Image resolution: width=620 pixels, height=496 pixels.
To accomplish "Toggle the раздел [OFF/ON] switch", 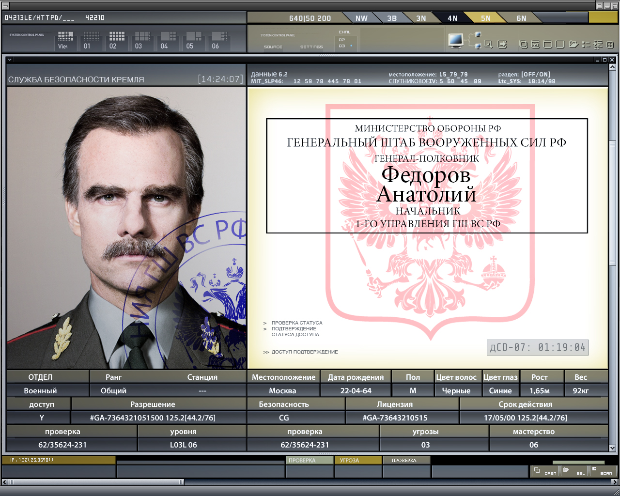I will 536,75.
